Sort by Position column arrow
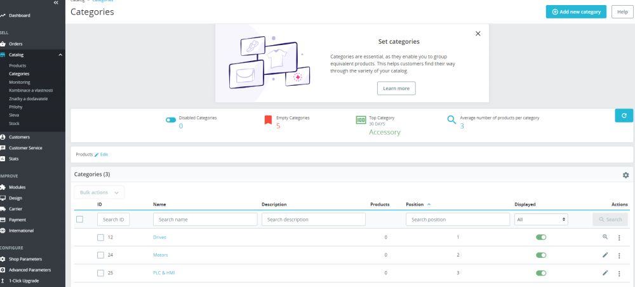Screen dimensions: 635x287 [429, 204]
